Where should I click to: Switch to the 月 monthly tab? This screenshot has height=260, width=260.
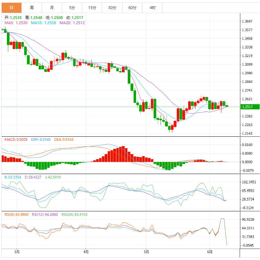pos(52,8)
